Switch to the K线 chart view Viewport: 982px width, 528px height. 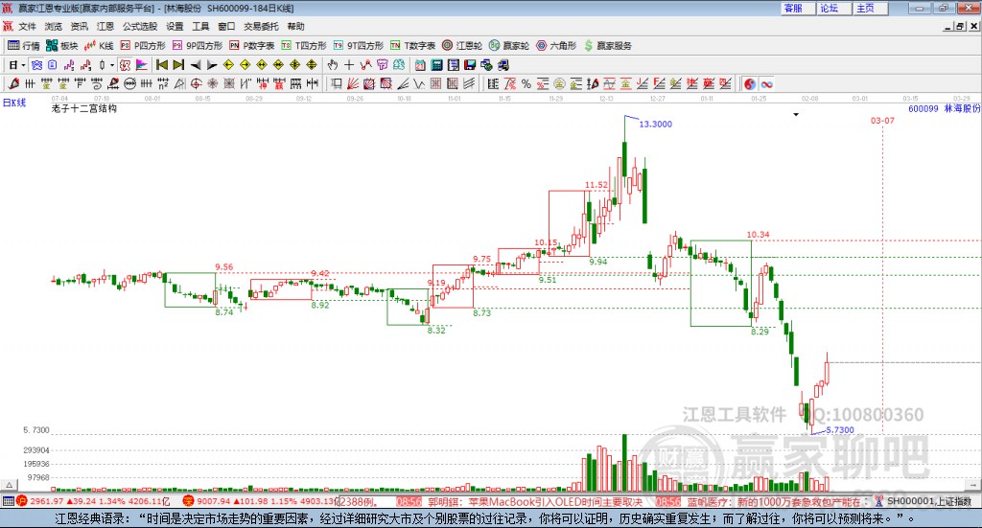point(99,46)
